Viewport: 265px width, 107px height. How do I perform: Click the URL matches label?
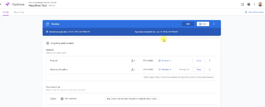[71, 99]
